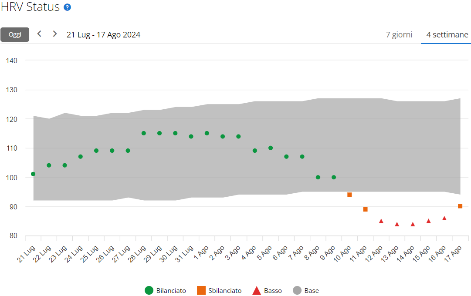Screen dimensions: 471x296
Task: Go to next period with right chevron
Action: (x=55, y=34)
